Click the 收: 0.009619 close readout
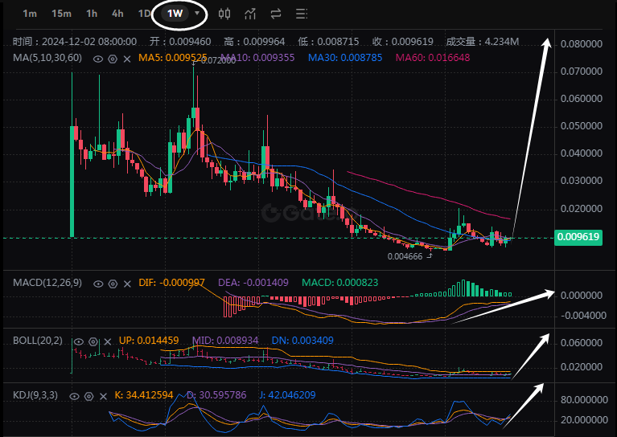This screenshot has width=617, height=437. (x=402, y=42)
